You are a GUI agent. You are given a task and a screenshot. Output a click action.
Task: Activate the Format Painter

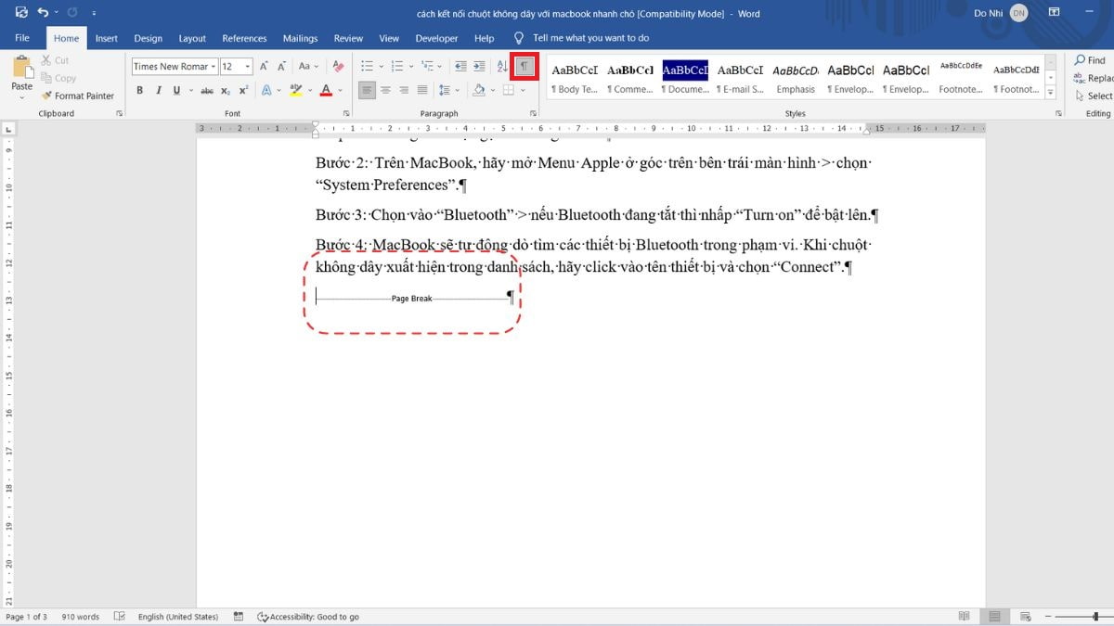click(x=78, y=96)
